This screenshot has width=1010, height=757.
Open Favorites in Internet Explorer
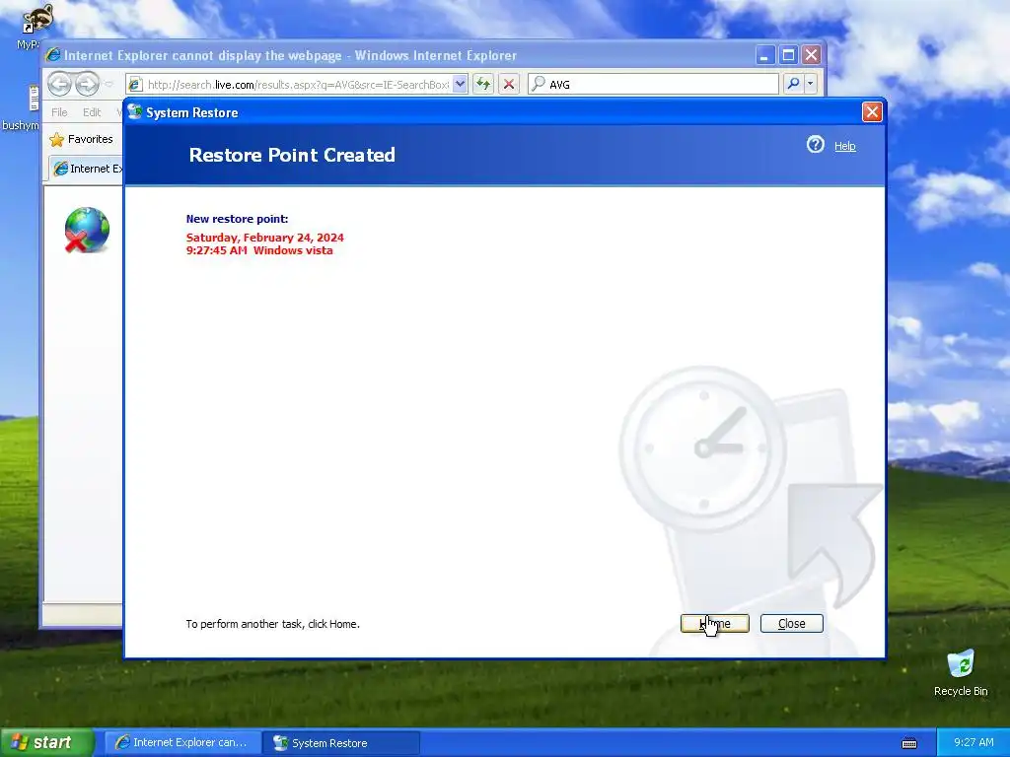point(81,139)
